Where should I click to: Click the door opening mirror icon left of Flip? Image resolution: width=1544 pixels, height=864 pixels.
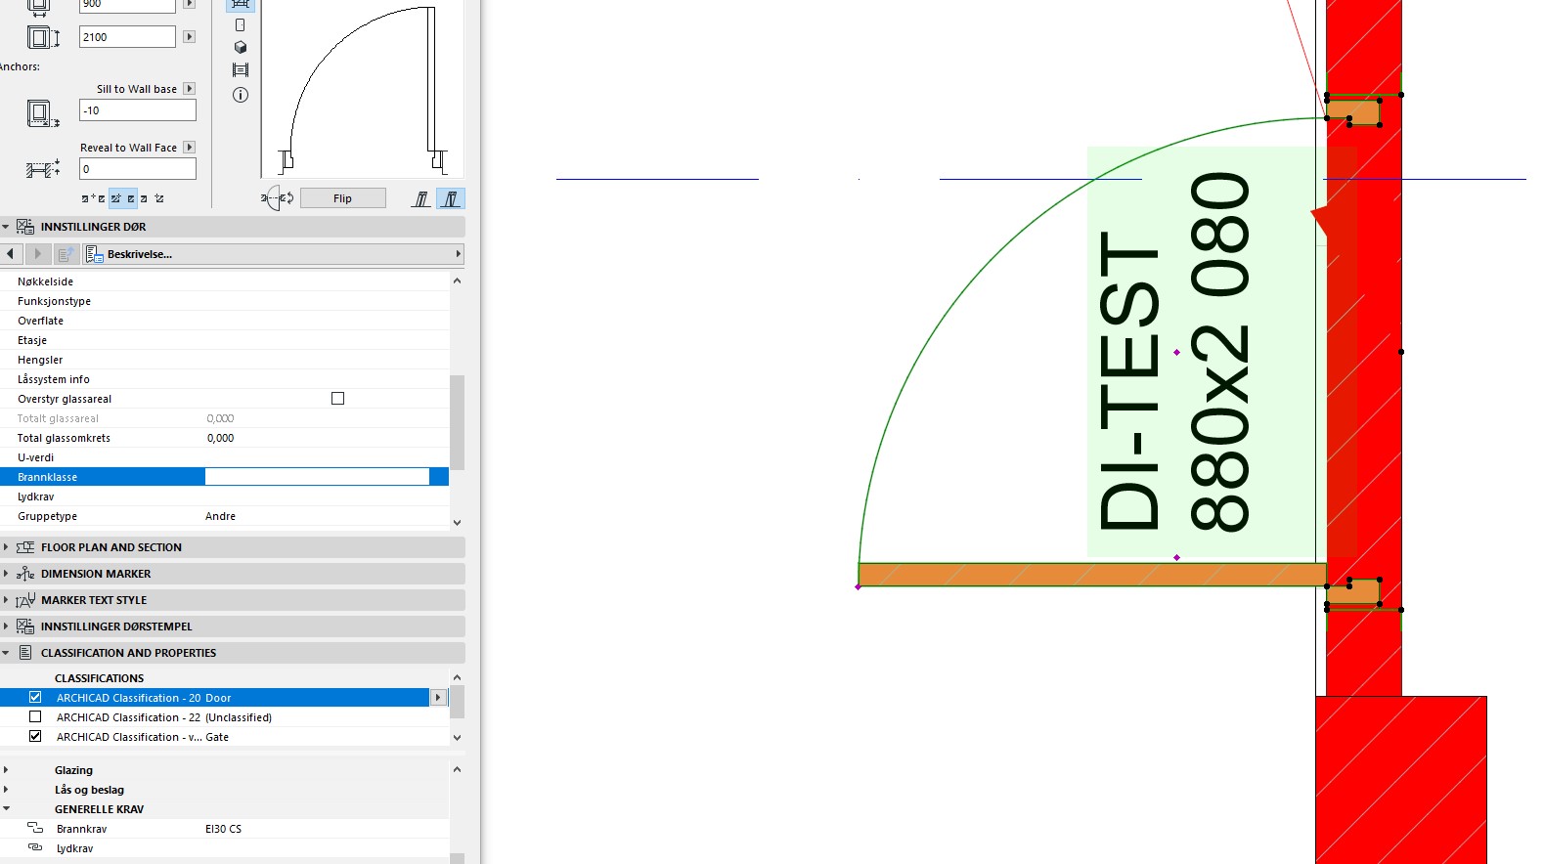pyautogui.click(x=278, y=198)
